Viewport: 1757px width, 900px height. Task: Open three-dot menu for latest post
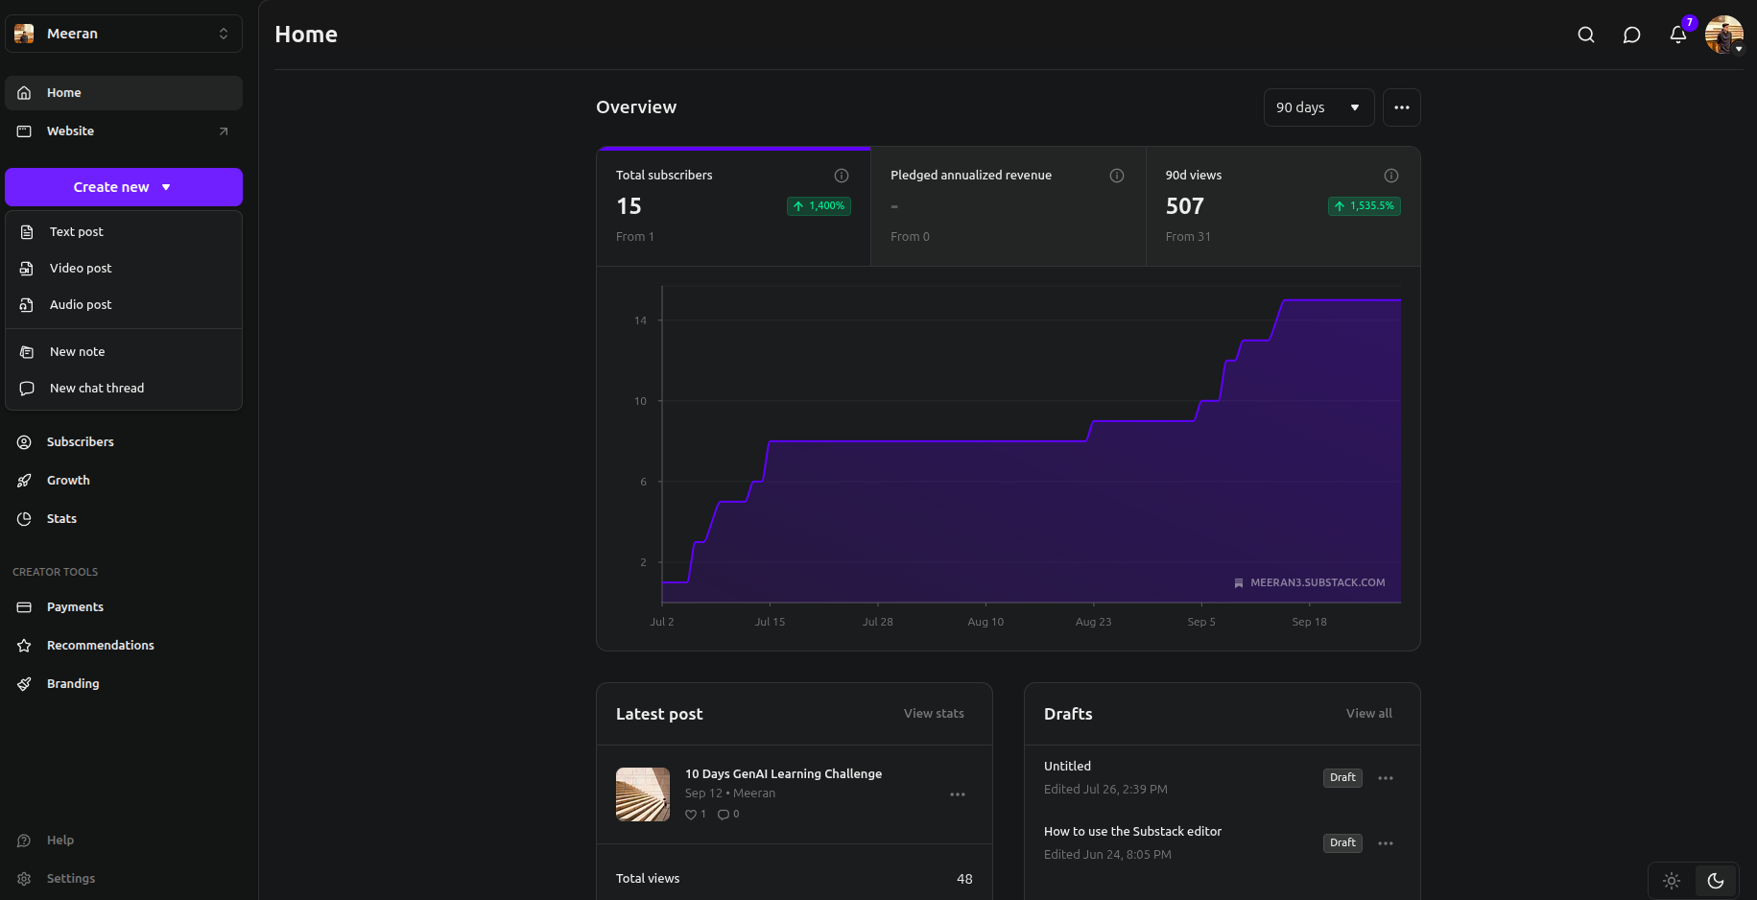click(x=957, y=794)
